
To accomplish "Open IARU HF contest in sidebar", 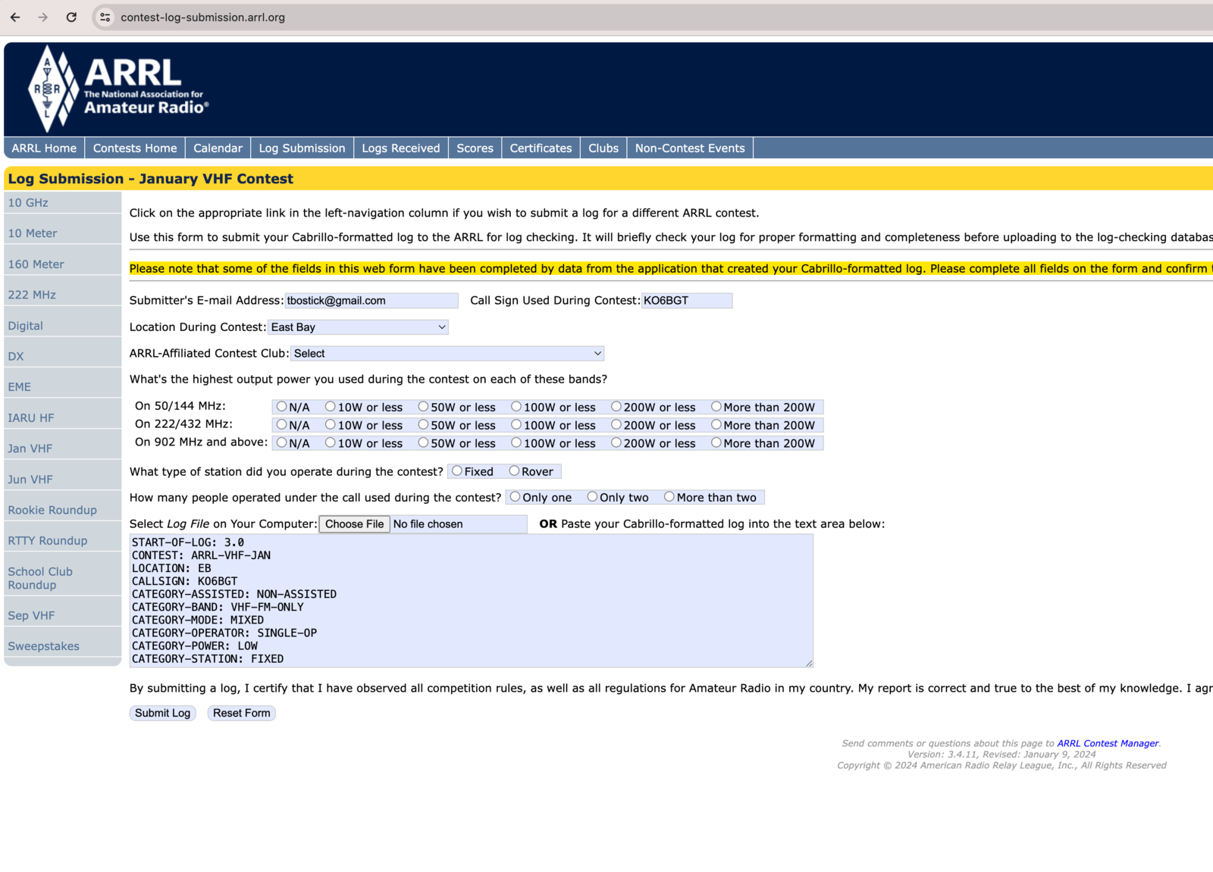I will pos(31,417).
